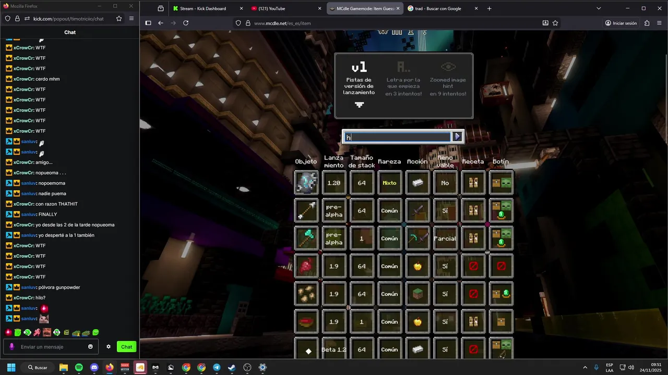Open File Explorer from the taskbar
Image resolution: width=668 pixels, height=375 pixels.
pyautogui.click(x=64, y=367)
